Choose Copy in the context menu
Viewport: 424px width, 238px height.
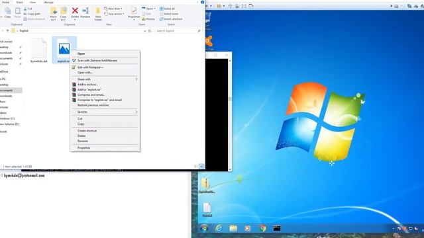(x=105, y=124)
